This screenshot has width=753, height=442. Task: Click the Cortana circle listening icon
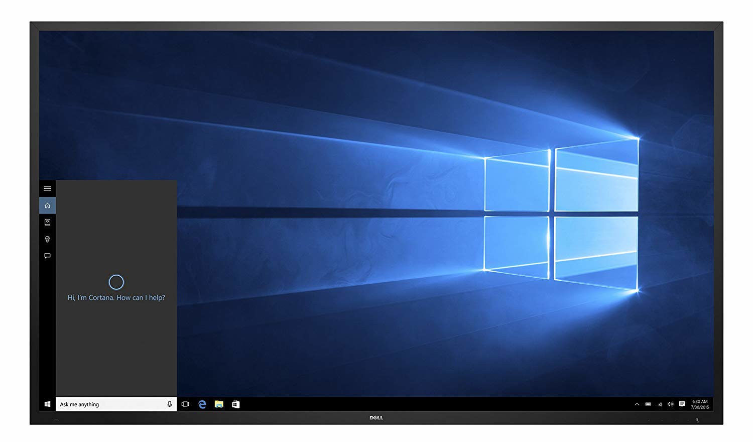116,282
